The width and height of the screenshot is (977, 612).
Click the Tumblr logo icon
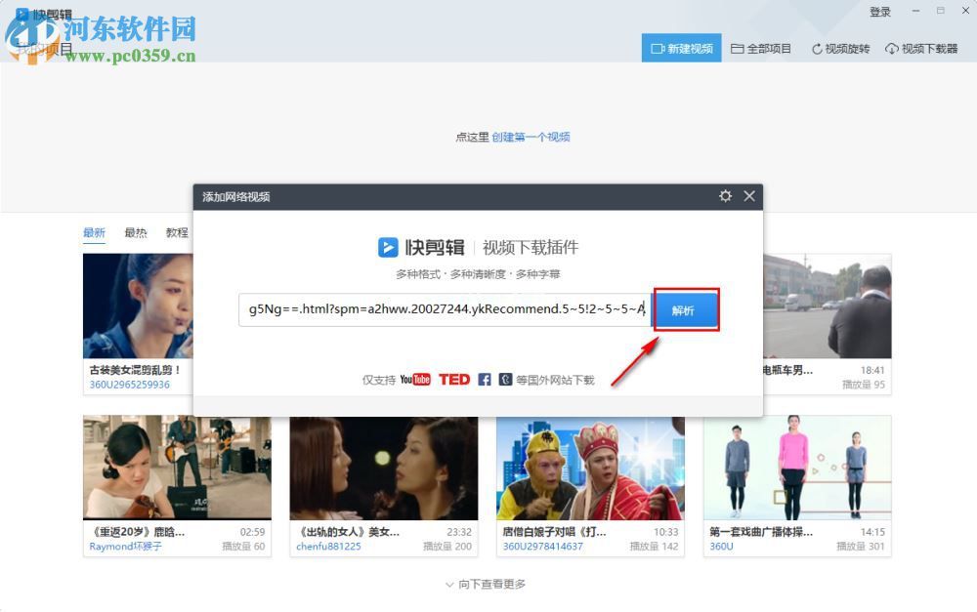tap(505, 379)
